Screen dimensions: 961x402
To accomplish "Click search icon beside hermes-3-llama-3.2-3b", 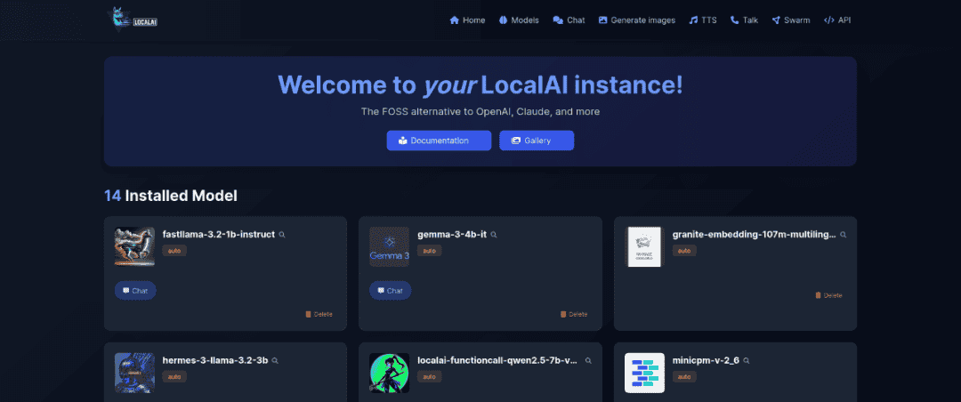I will (275, 360).
